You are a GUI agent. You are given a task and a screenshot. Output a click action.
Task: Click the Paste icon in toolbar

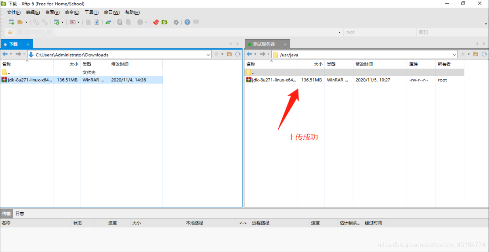(128, 22)
